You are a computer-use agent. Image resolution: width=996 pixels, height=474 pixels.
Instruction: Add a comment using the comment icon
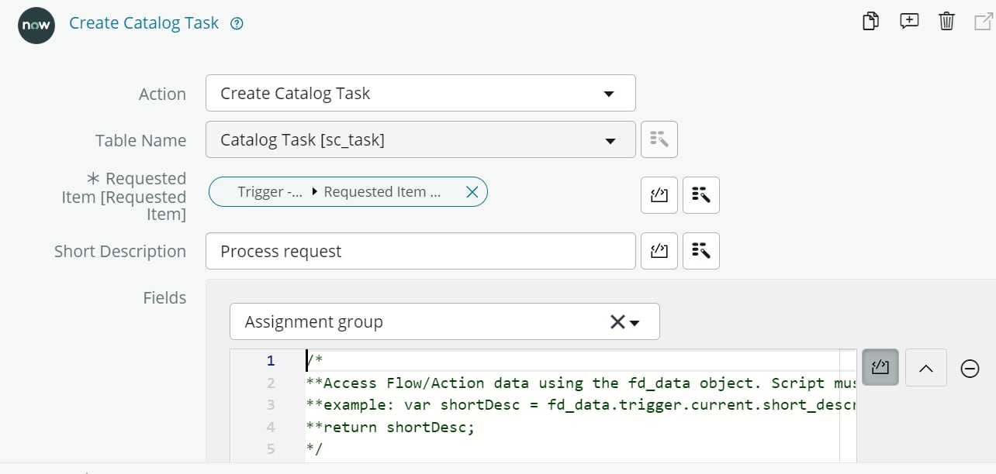point(908,22)
